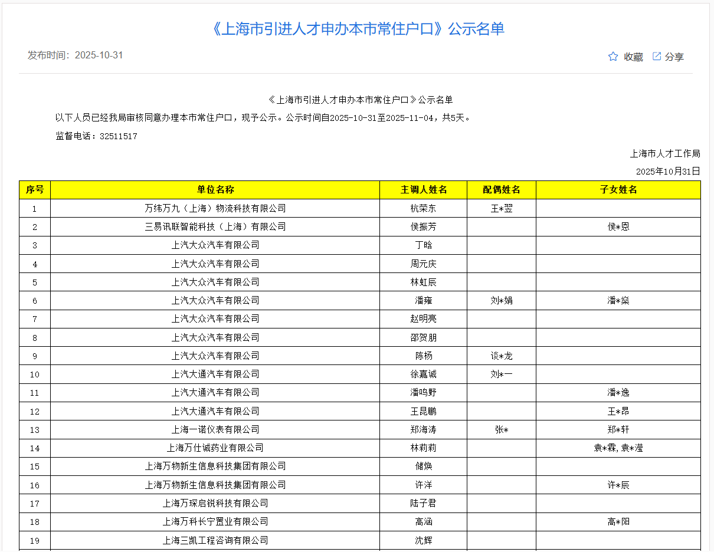Select the 上海一诺仪表有限公司 cell
Viewport: 714px width, 552px height.
pos(215,429)
